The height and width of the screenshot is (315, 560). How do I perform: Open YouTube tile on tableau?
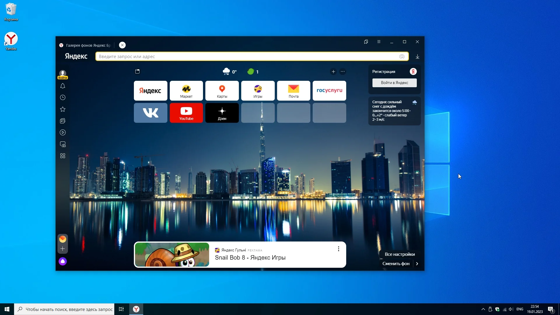click(186, 113)
